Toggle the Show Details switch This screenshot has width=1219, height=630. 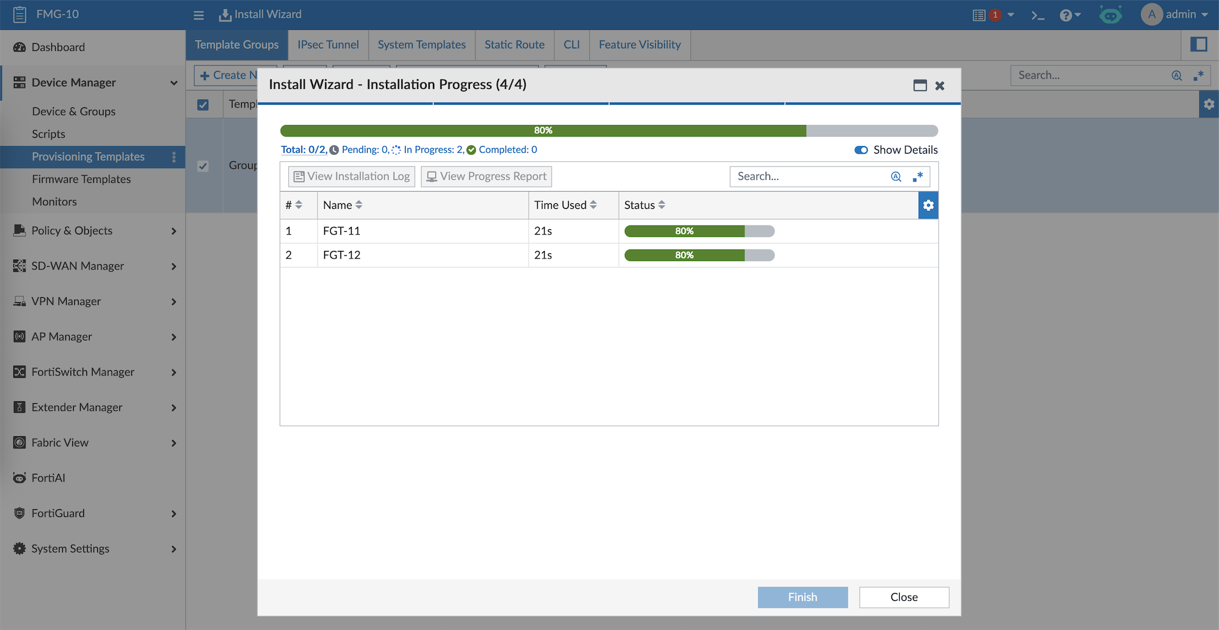861,150
